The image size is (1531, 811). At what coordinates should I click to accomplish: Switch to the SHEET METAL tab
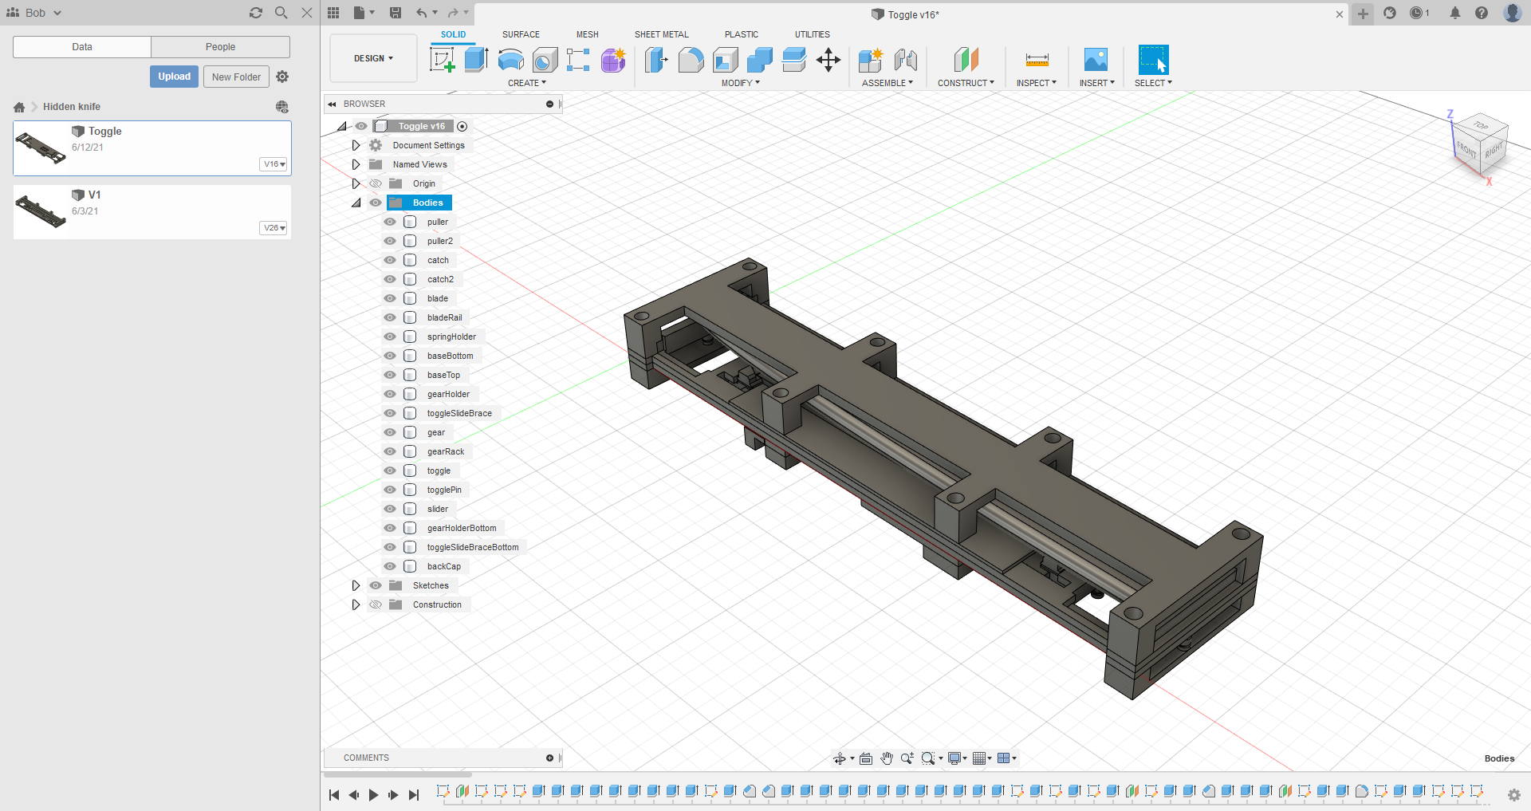click(x=662, y=34)
